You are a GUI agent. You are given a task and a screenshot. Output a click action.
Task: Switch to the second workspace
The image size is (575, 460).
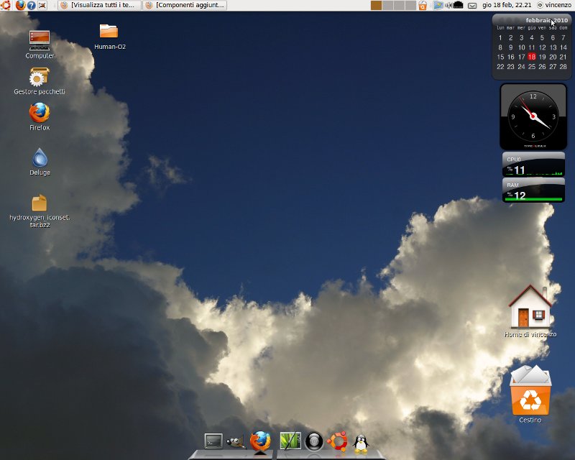tap(387, 5)
